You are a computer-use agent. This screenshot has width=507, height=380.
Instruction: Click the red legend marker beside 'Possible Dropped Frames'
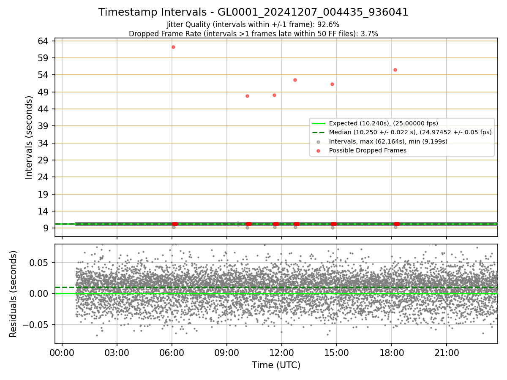[x=318, y=151]
